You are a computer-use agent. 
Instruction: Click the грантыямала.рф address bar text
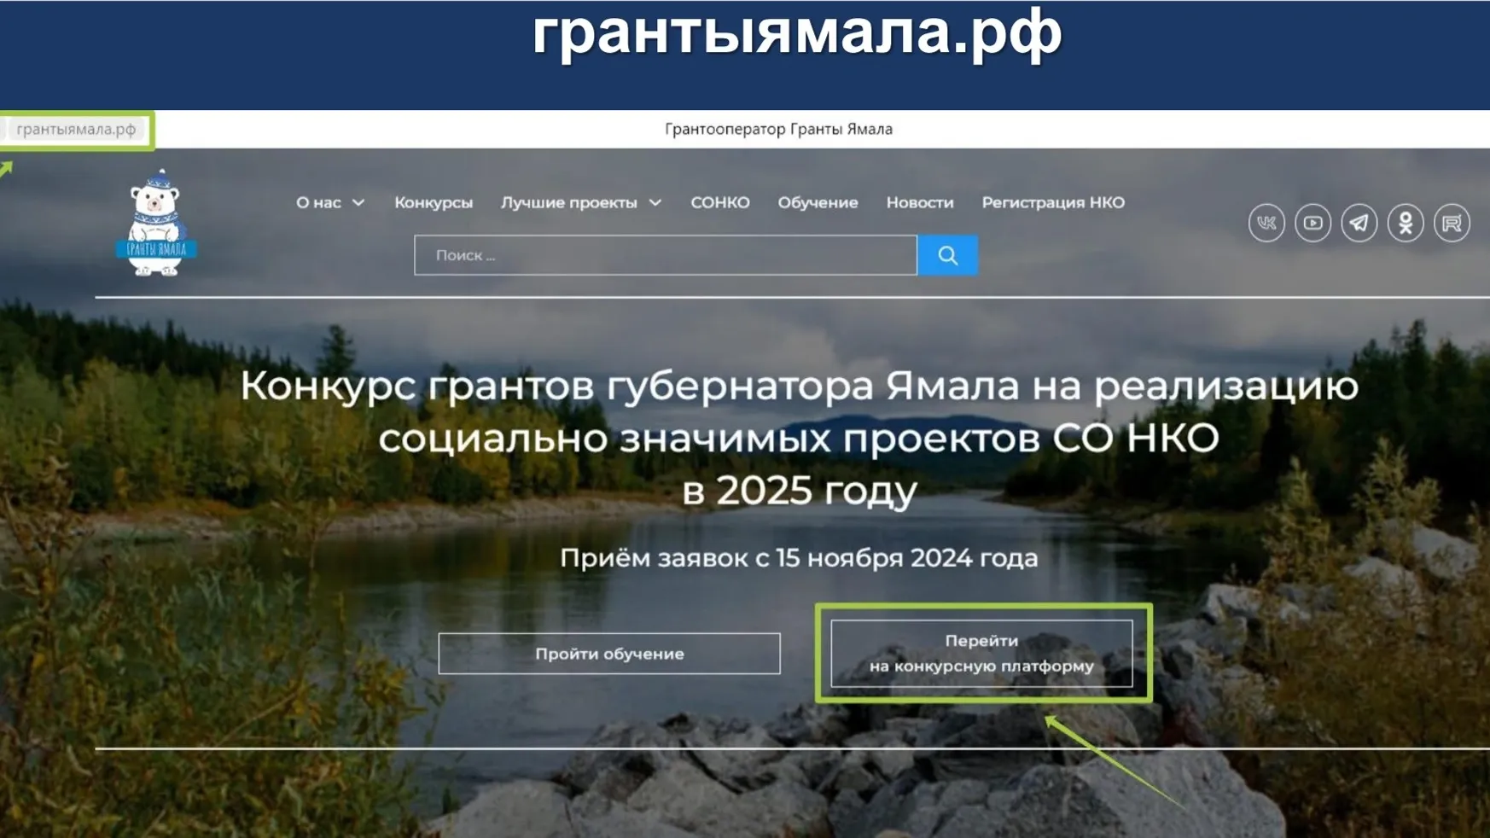point(76,130)
